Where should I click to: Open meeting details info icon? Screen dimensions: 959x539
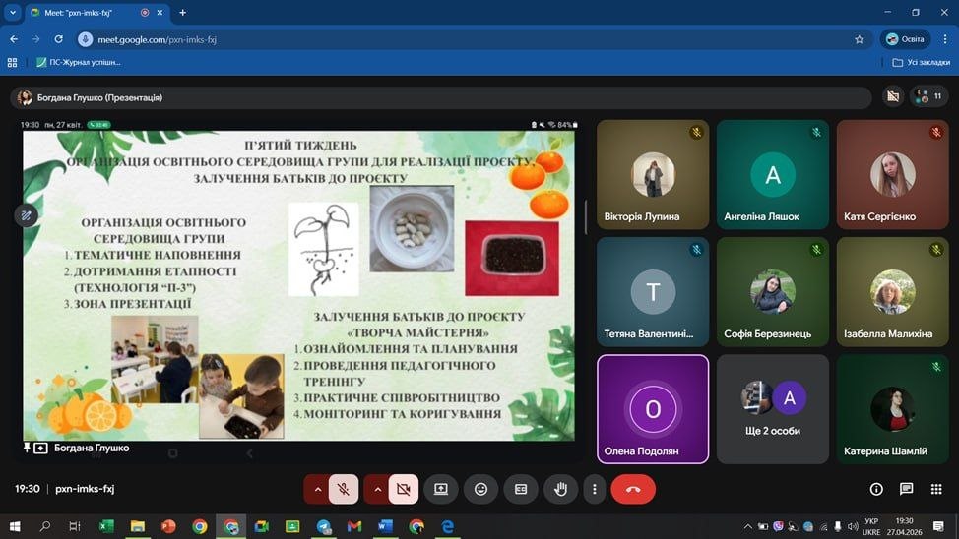tap(876, 489)
